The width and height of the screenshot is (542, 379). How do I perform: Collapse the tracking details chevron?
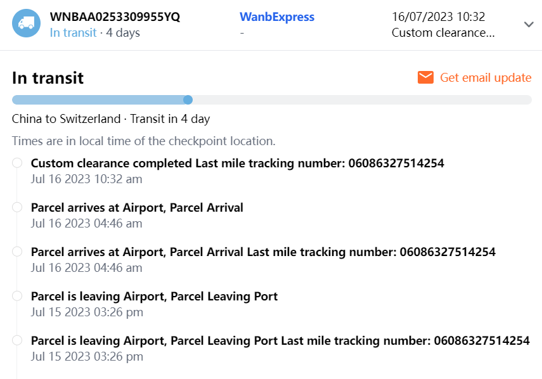point(529,24)
